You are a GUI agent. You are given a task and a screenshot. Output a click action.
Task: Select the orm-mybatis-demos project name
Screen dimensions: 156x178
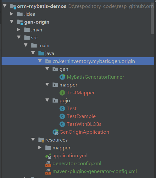[x=42, y=6]
